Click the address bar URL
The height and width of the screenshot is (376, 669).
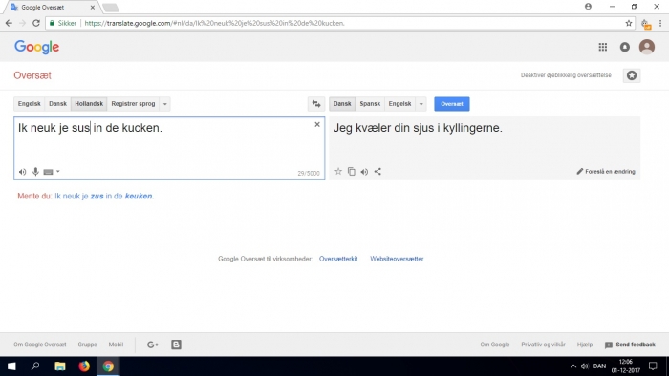214,23
